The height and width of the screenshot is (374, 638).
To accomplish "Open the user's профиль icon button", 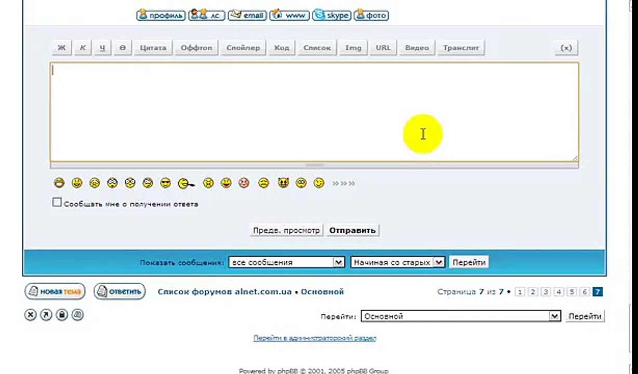I will [x=161, y=15].
